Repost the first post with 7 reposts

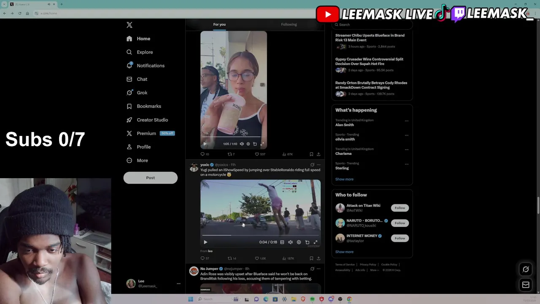[231, 154]
